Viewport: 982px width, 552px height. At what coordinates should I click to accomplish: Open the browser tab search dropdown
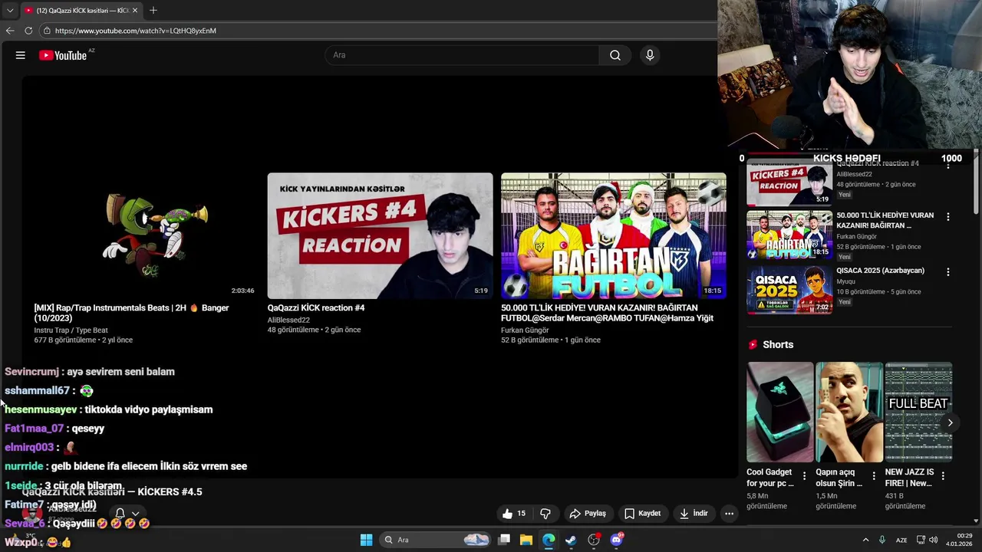[10, 10]
